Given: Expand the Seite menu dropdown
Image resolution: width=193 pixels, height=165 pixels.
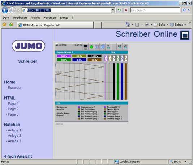Looking at the screenshot, I should coord(167,25).
